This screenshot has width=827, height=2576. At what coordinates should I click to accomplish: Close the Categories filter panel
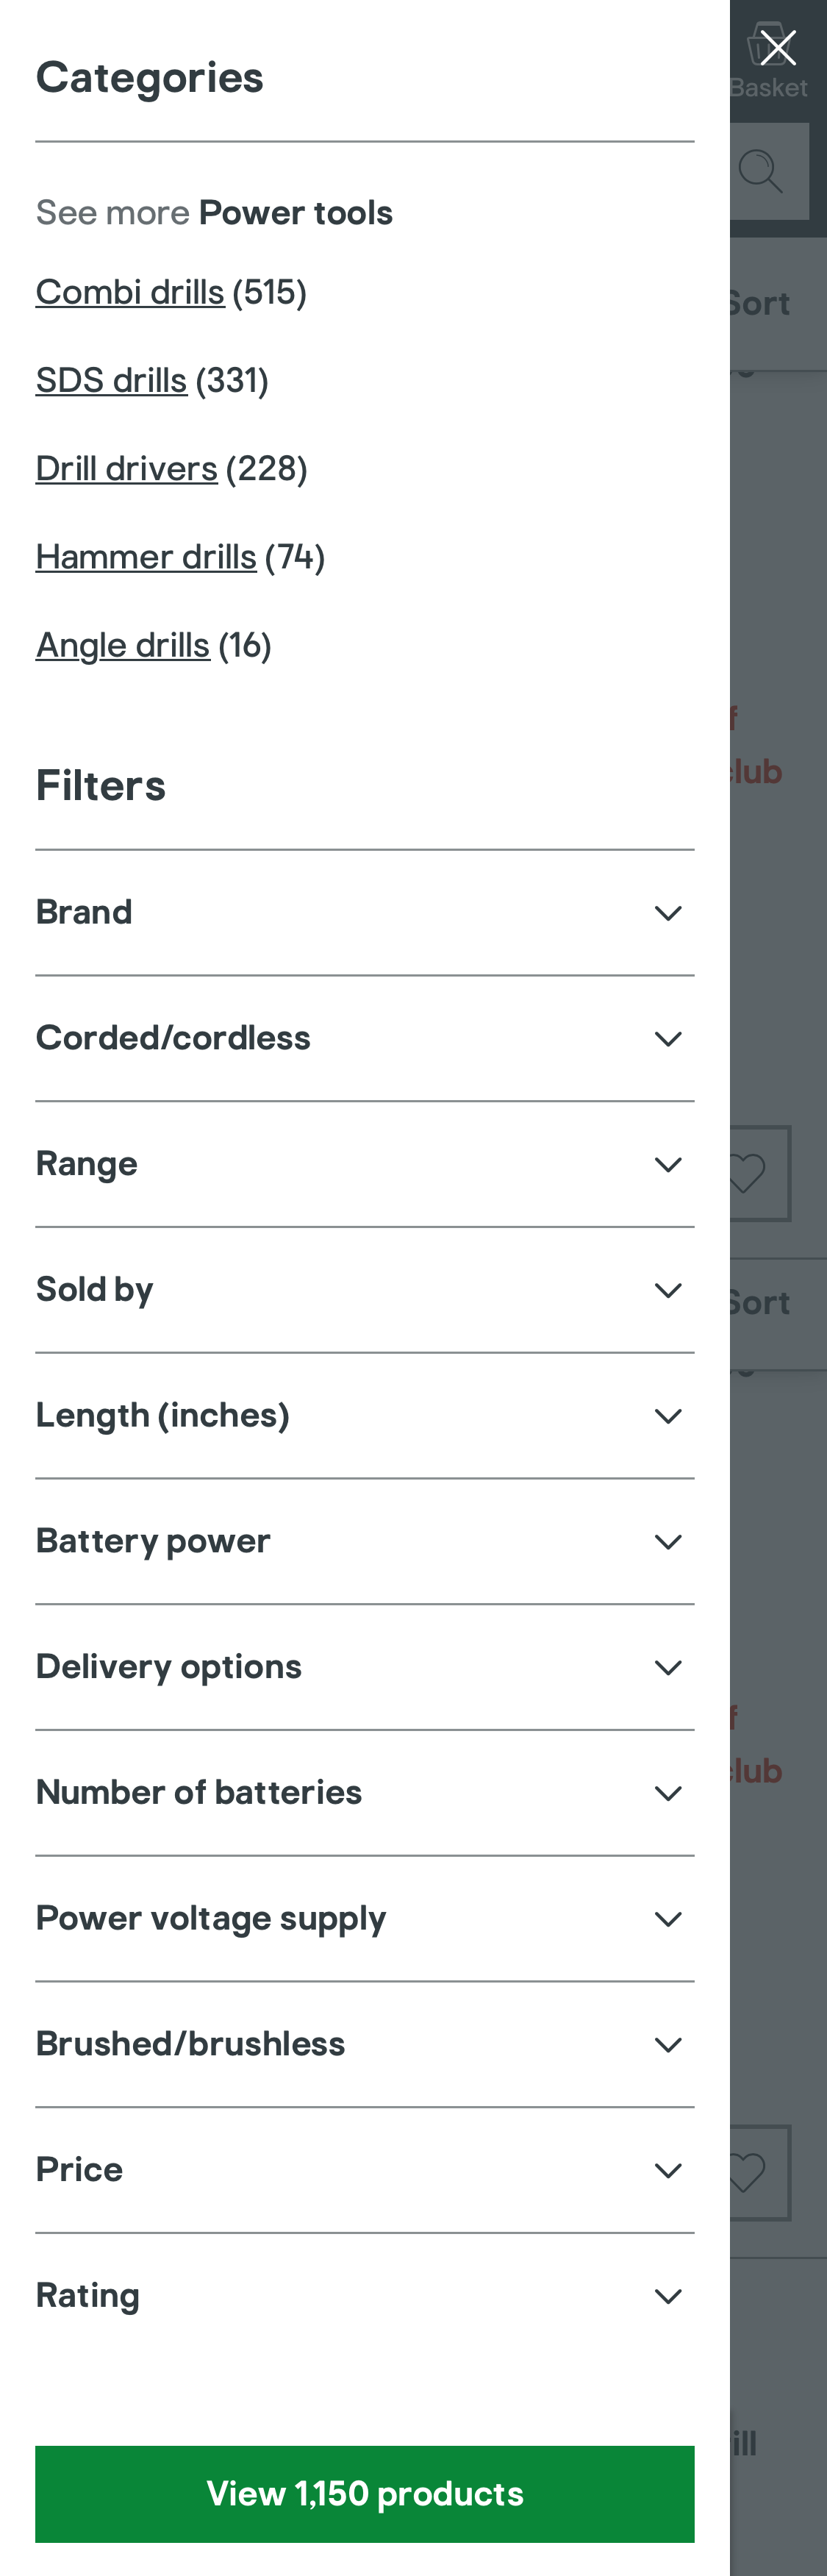(x=776, y=46)
